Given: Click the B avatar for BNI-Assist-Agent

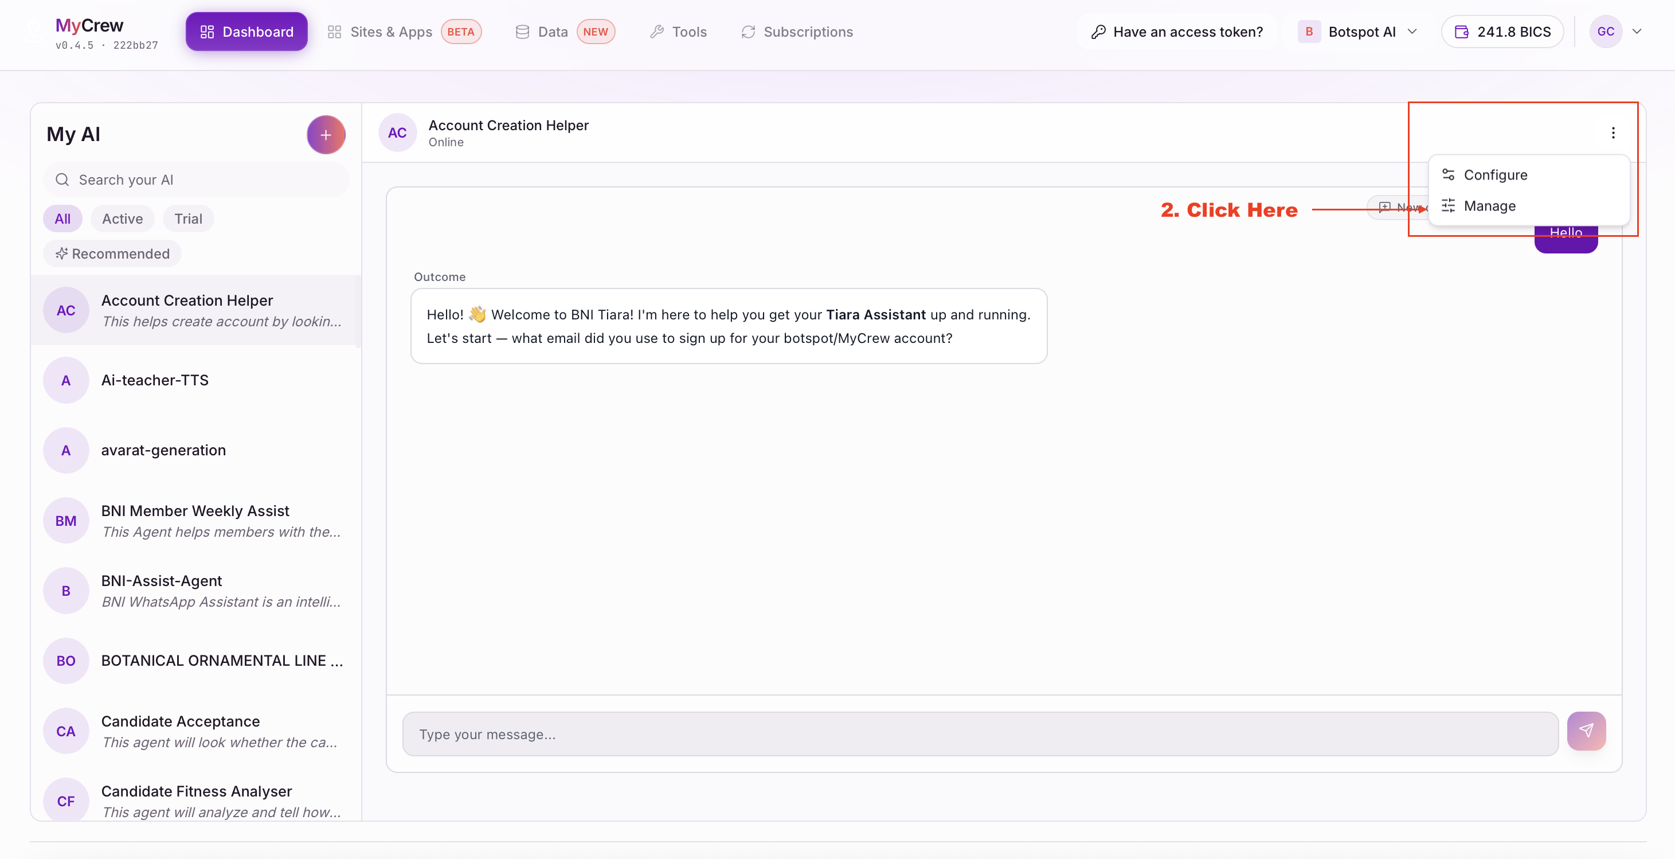Looking at the screenshot, I should (66, 591).
